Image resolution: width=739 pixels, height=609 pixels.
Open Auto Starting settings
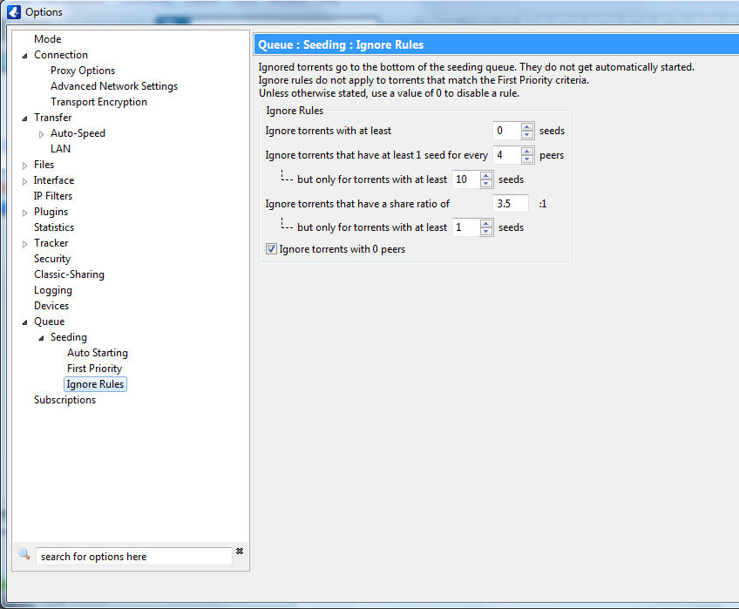[x=98, y=353]
